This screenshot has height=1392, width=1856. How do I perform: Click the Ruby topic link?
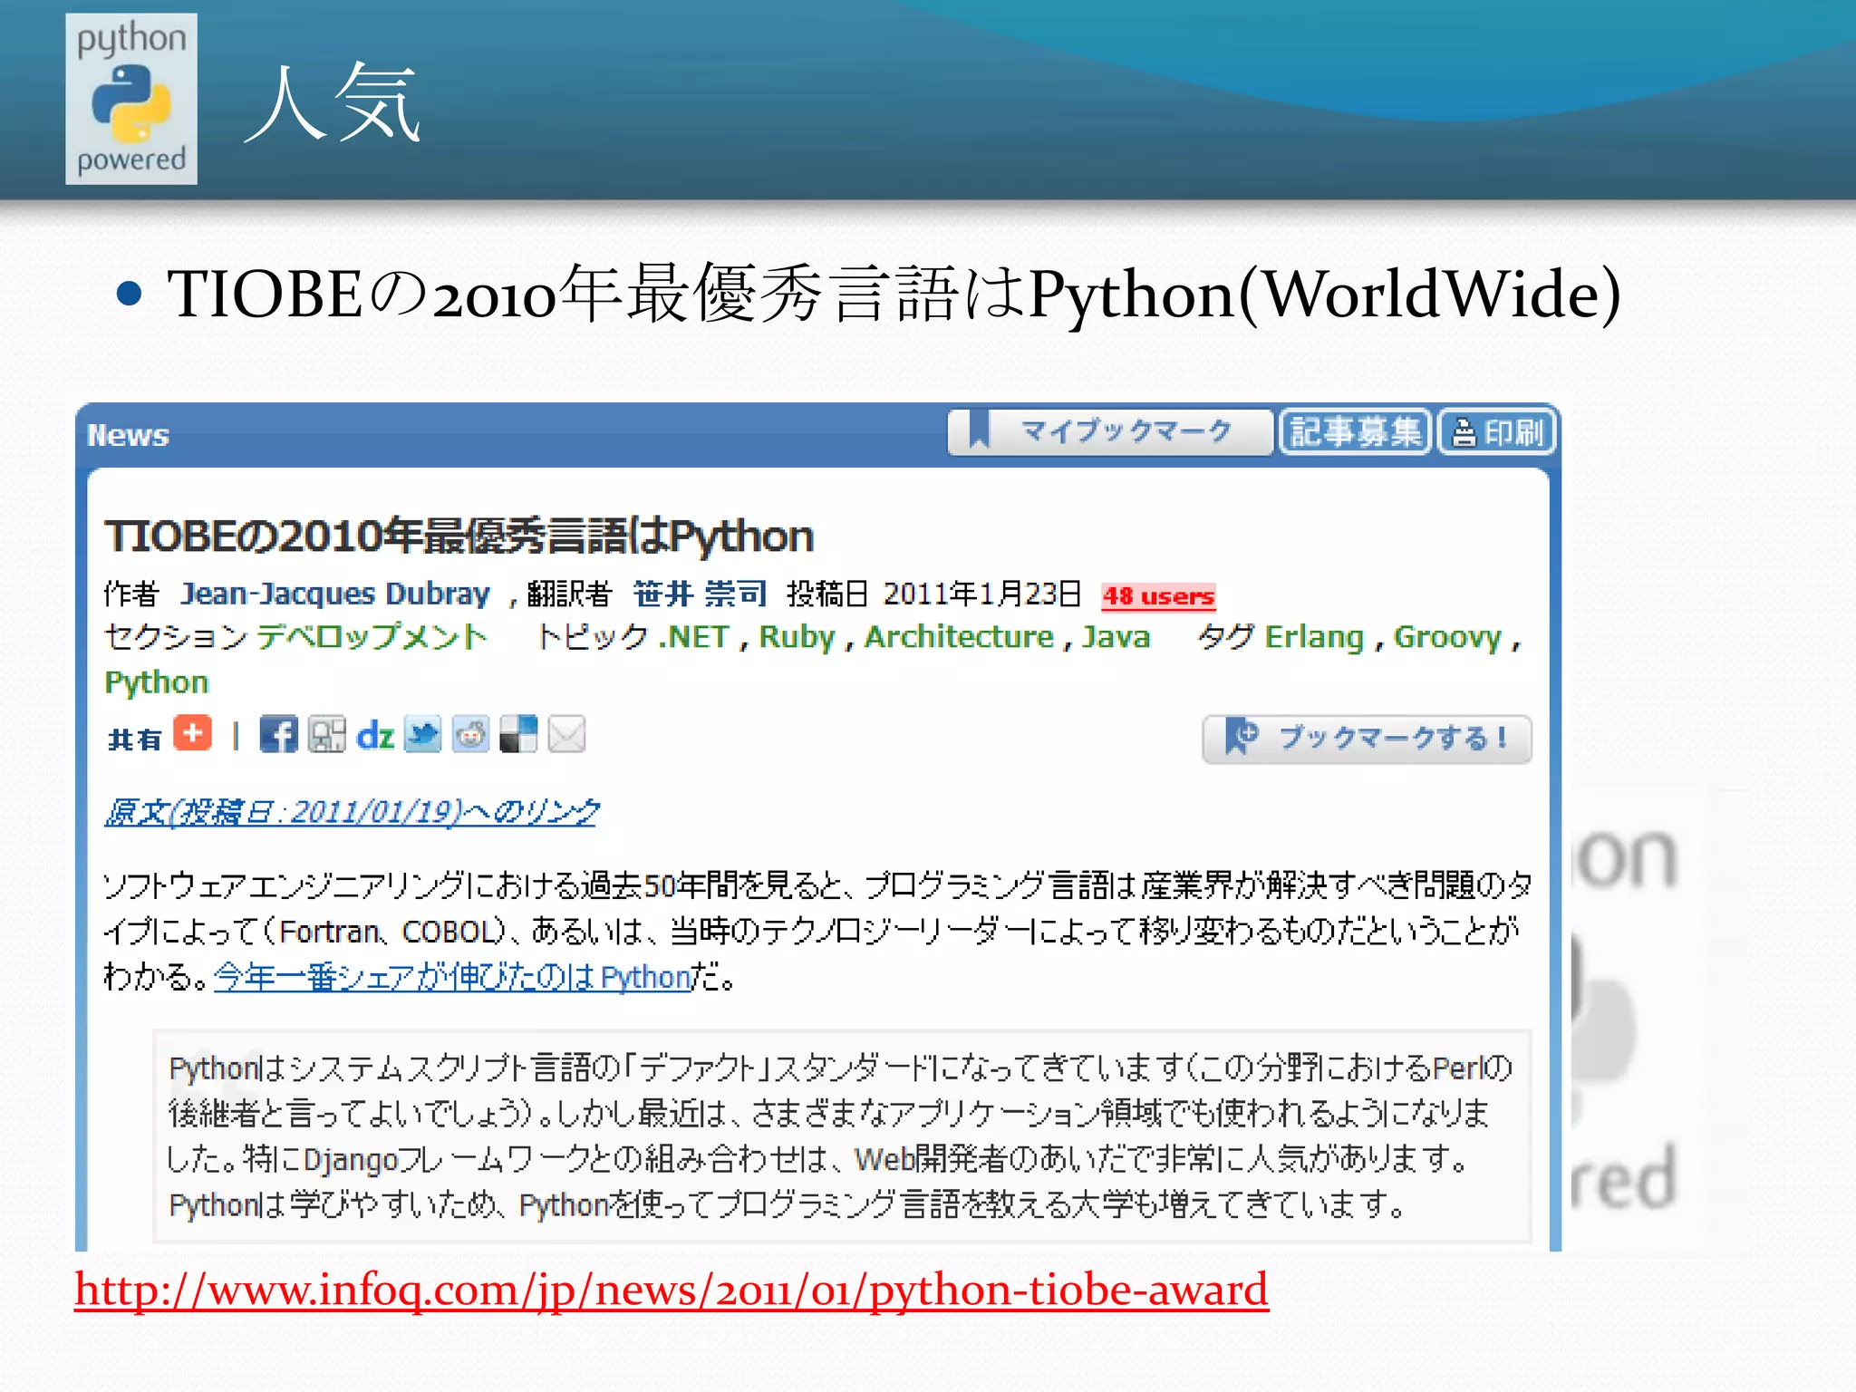[x=797, y=637]
